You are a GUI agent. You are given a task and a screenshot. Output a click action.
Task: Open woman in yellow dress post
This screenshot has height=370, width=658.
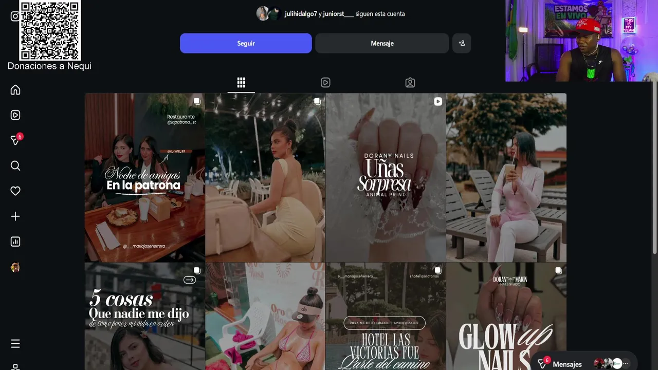[265, 177]
